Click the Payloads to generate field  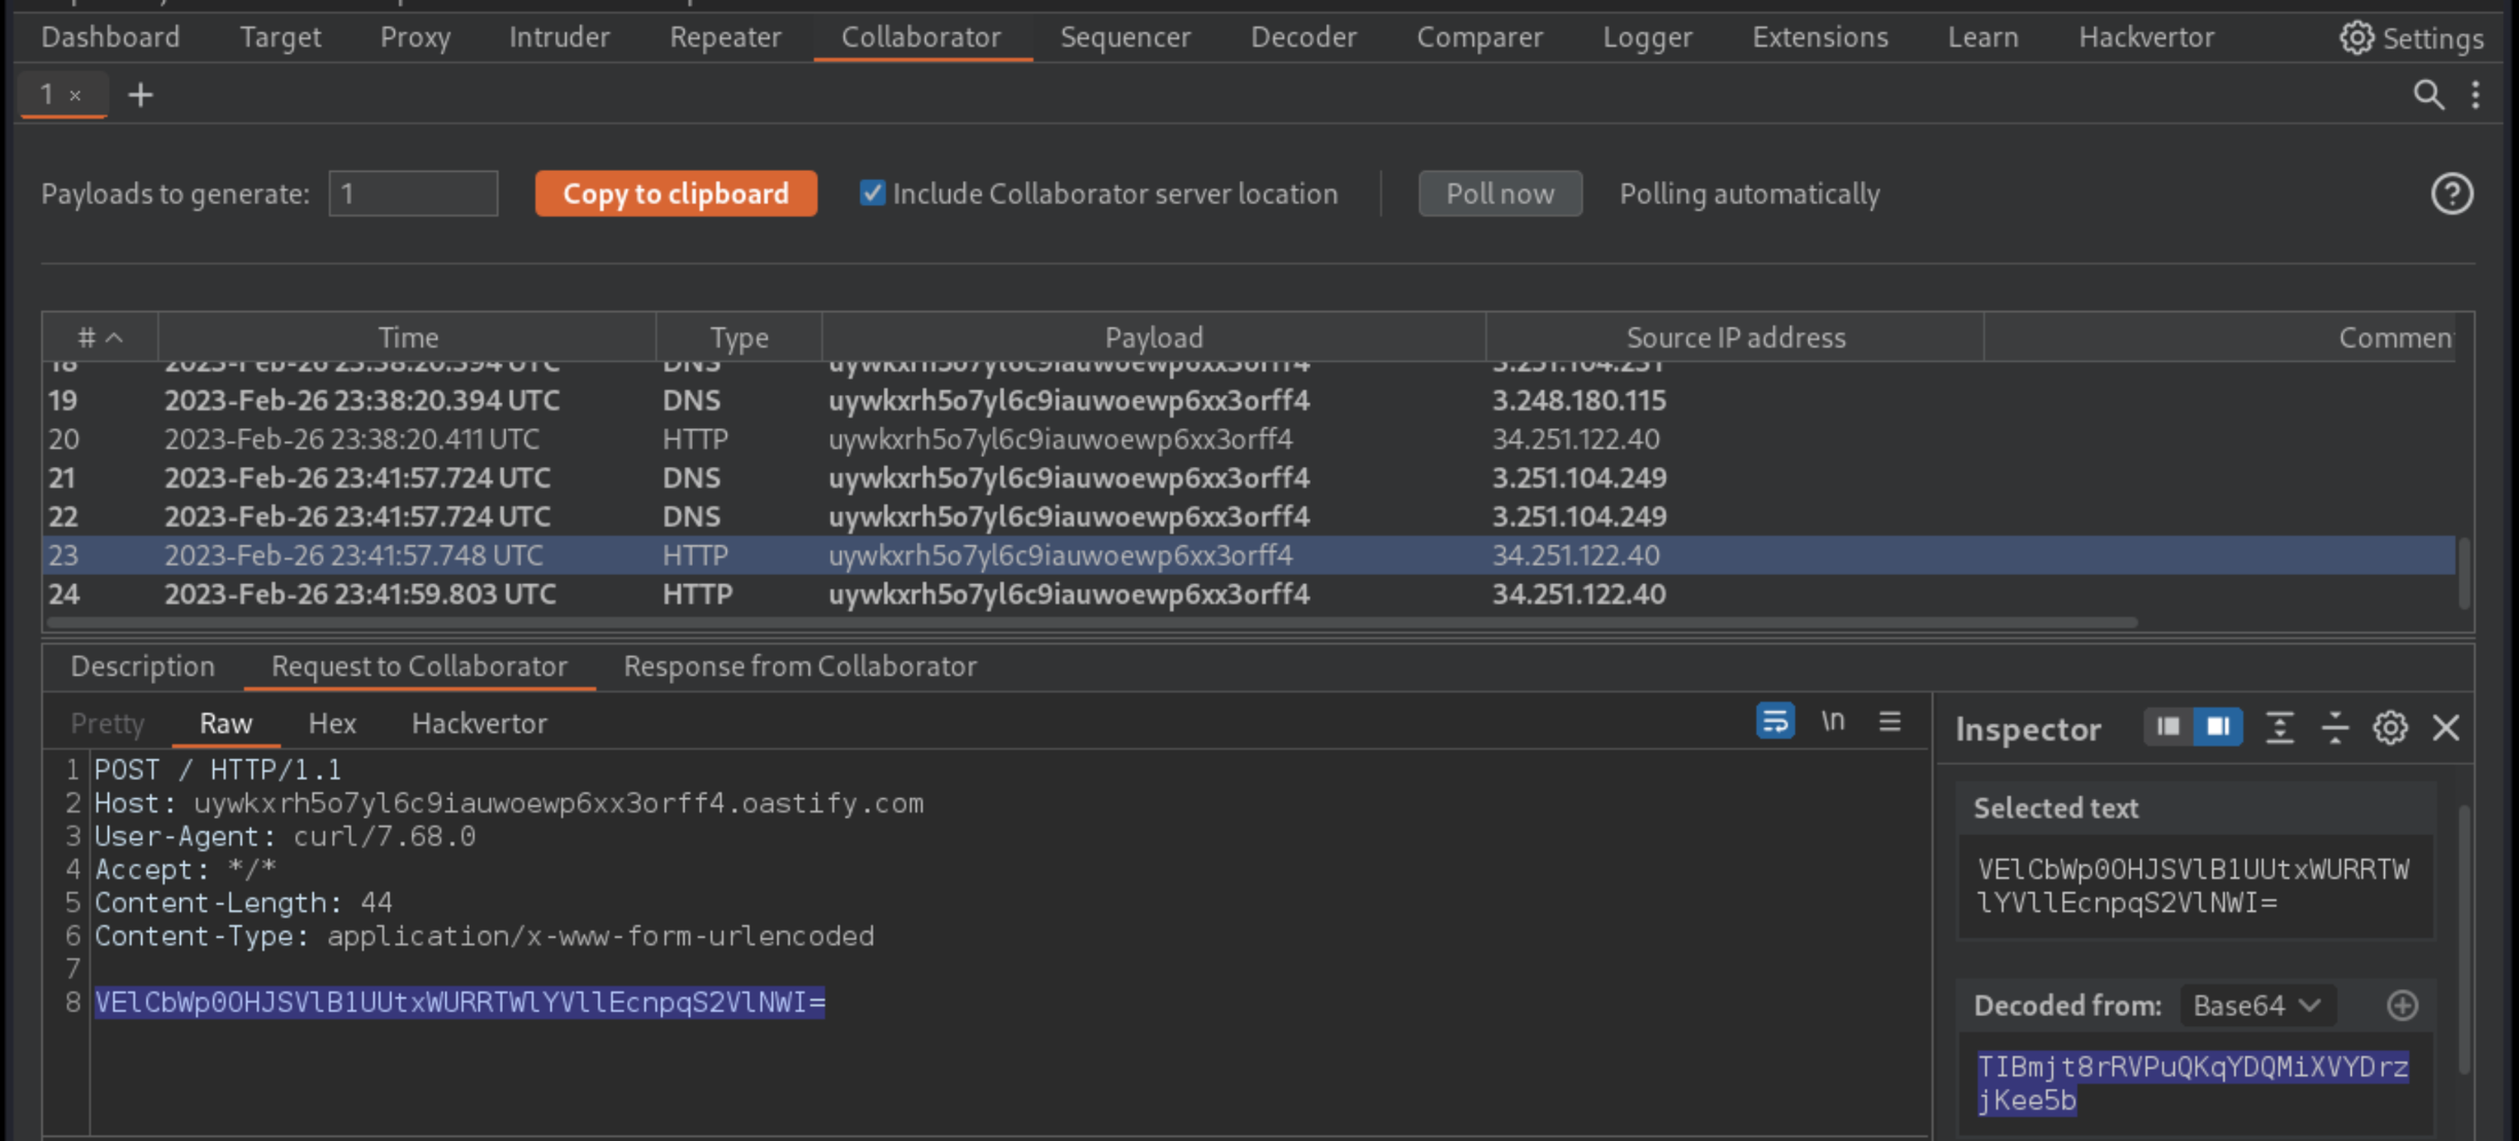[x=414, y=193]
